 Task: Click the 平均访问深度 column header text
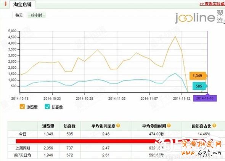click(103, 126)
